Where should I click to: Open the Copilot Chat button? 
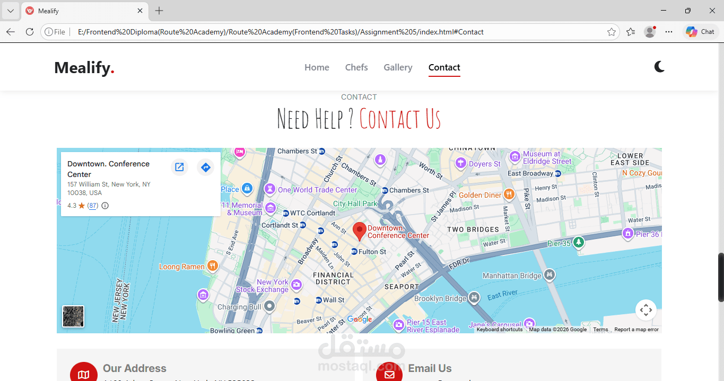pyautogui.click(x=700, y=32)
